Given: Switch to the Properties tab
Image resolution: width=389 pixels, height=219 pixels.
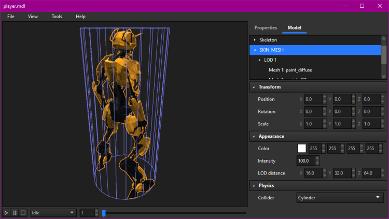Looking at the screenshot, I should [266, 27].
